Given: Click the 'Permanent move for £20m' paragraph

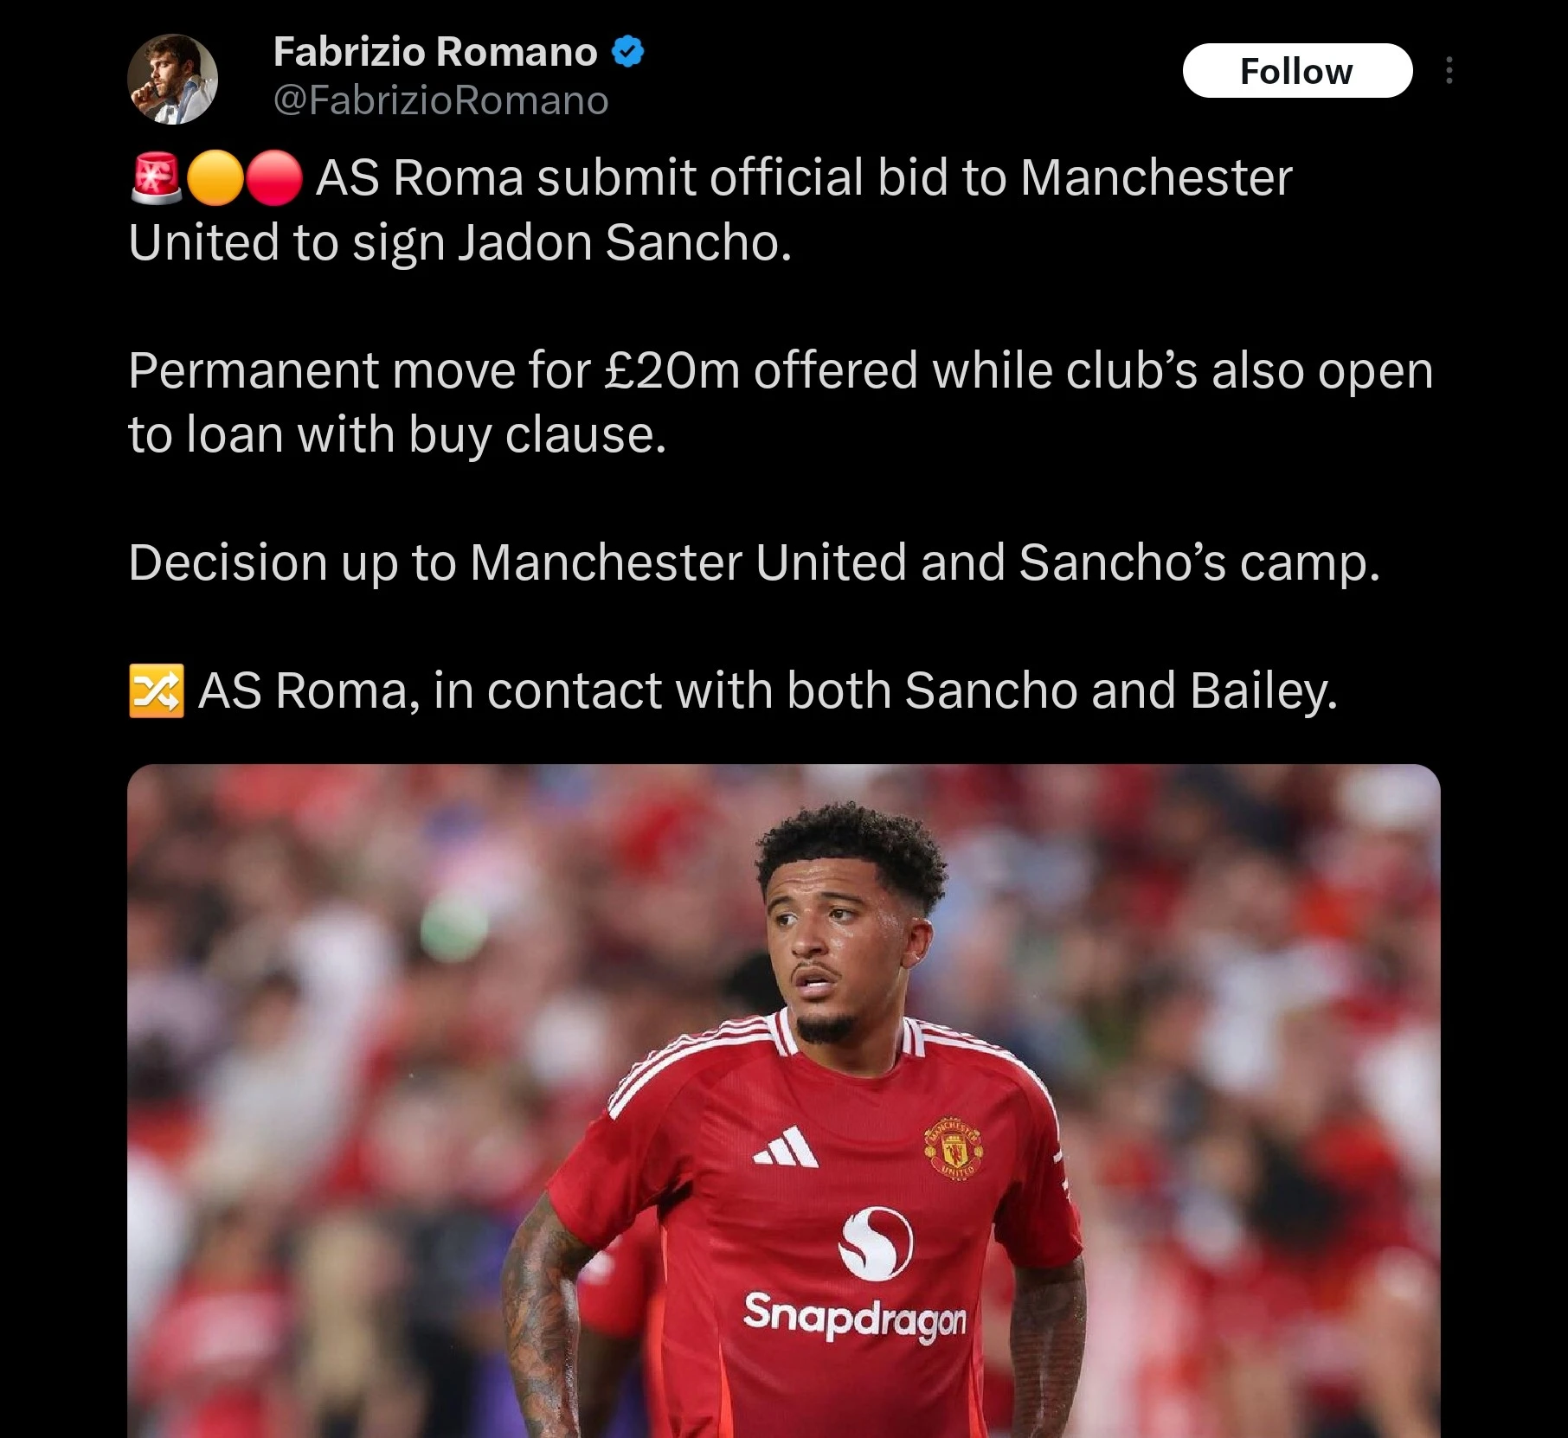Looking at the screenshot, I should [x=781, y=401].
